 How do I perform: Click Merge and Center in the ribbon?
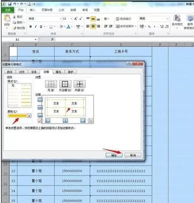(125, 26)
